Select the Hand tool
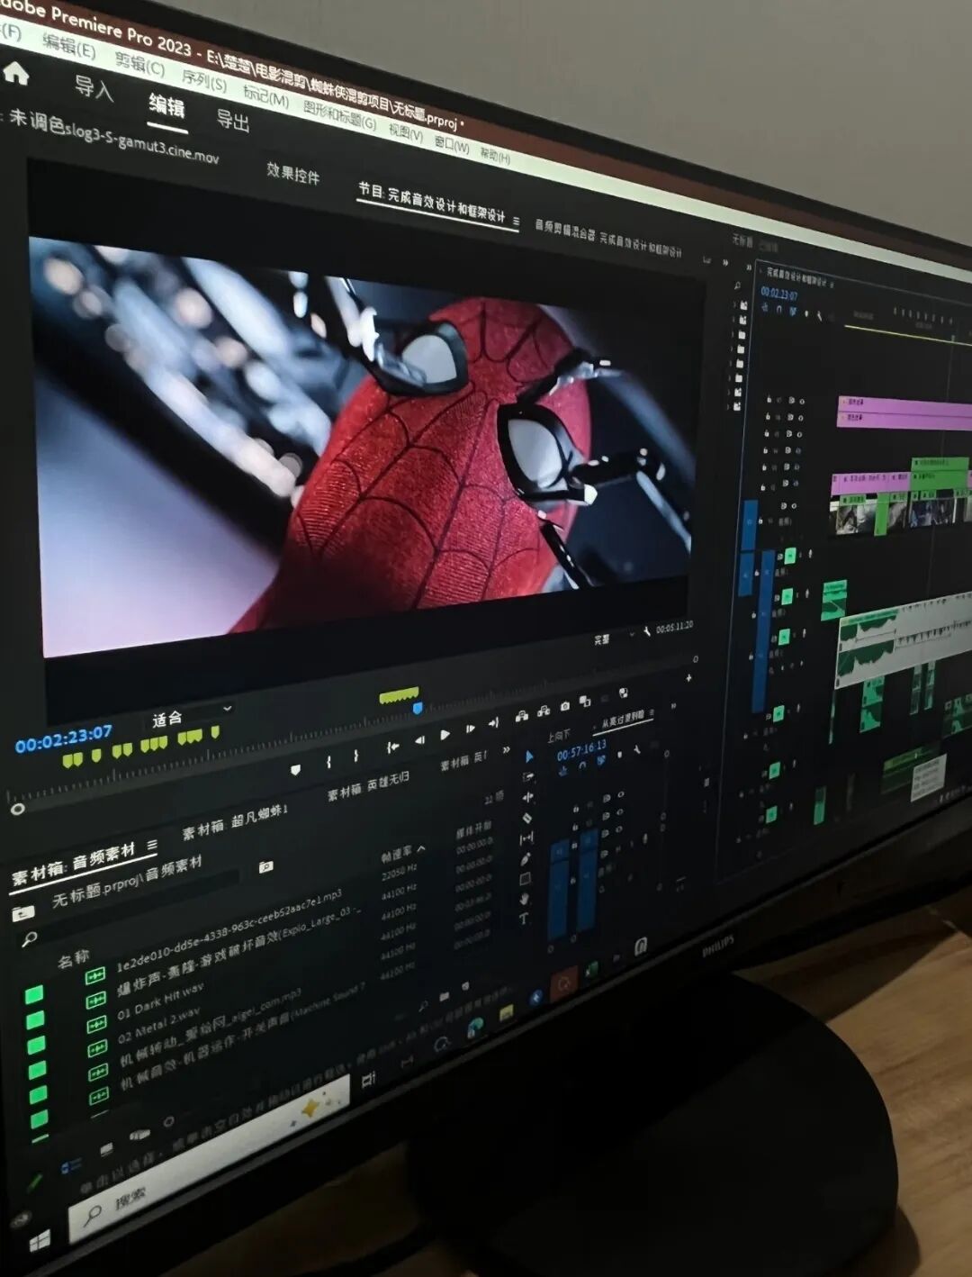This screenshot has width=972, height=1277. [x=524, y=898]
